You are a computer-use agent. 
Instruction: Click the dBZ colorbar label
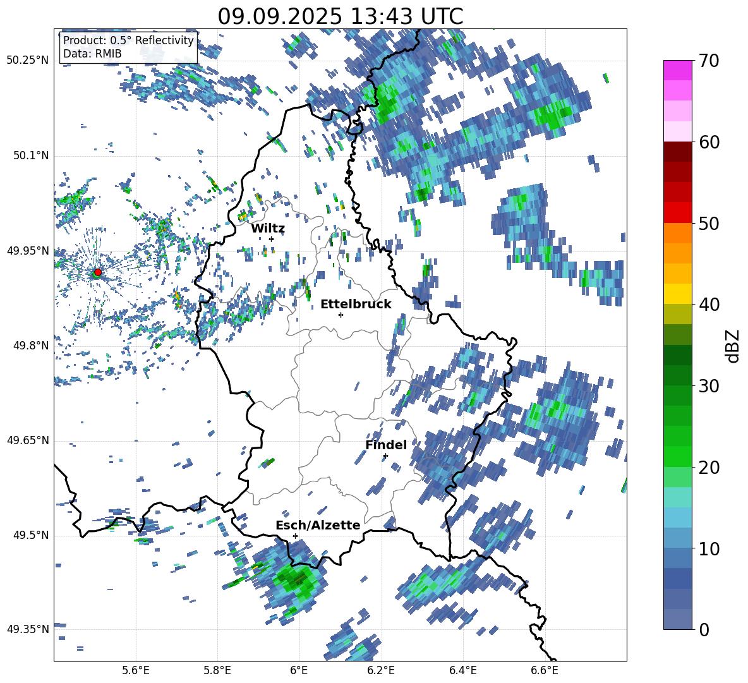pos(733,346)
